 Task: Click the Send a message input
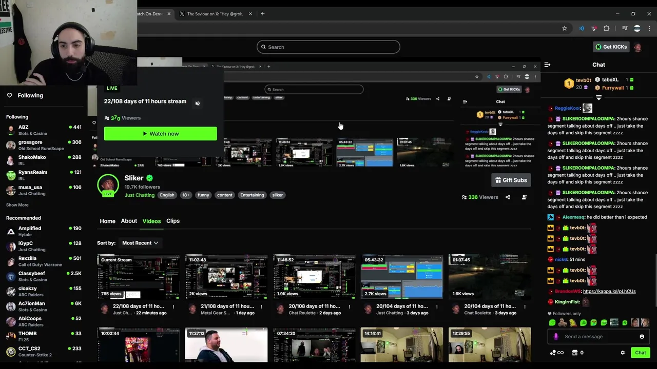[x=598, y=337]
